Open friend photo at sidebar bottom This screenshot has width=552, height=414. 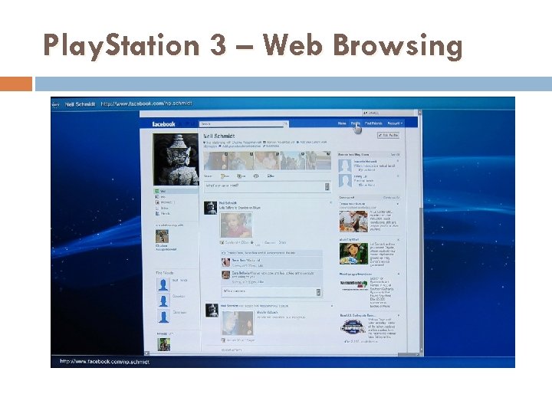163,344
